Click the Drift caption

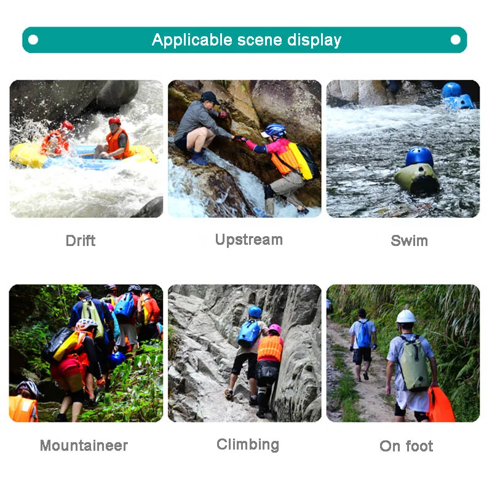(81, 240)
